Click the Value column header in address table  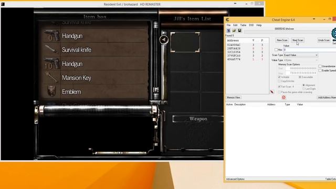(x=300, y=104)
